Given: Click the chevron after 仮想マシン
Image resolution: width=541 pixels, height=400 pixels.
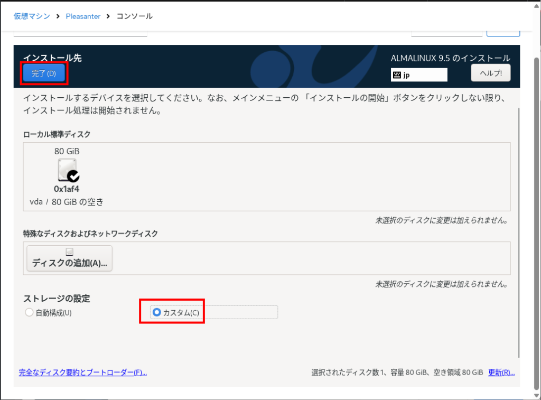Looking at the screenshot, I should 58,16.
